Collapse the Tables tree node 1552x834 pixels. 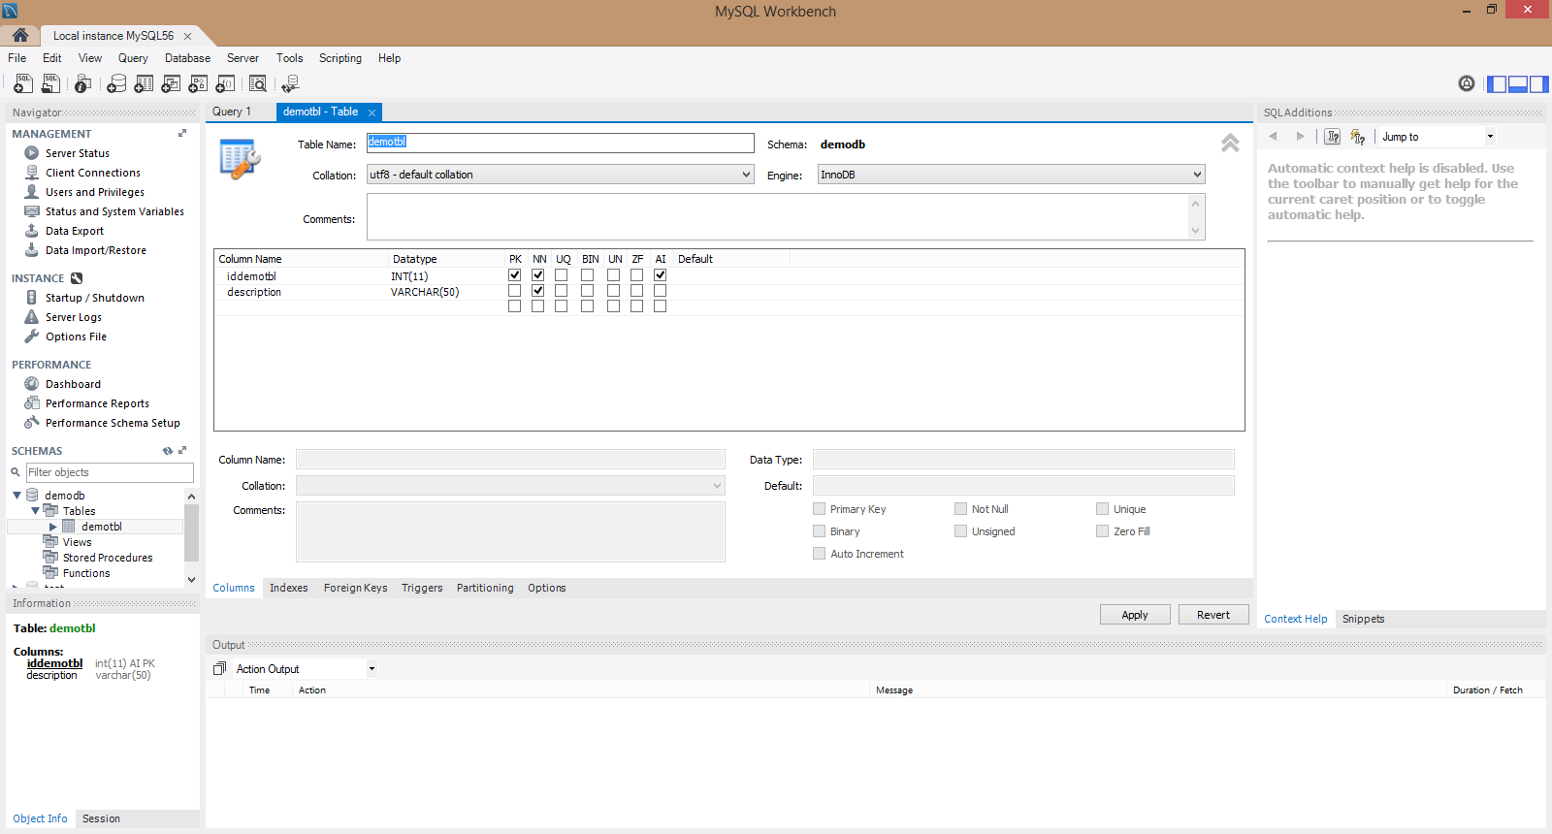35,511
